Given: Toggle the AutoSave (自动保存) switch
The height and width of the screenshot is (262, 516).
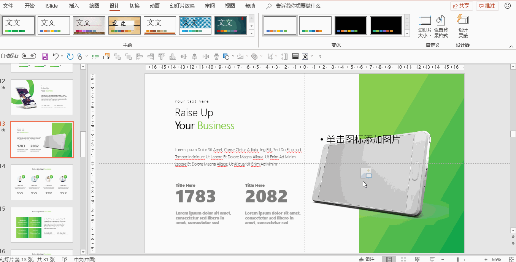Looking at the screenshot, I should click(29, 56).
